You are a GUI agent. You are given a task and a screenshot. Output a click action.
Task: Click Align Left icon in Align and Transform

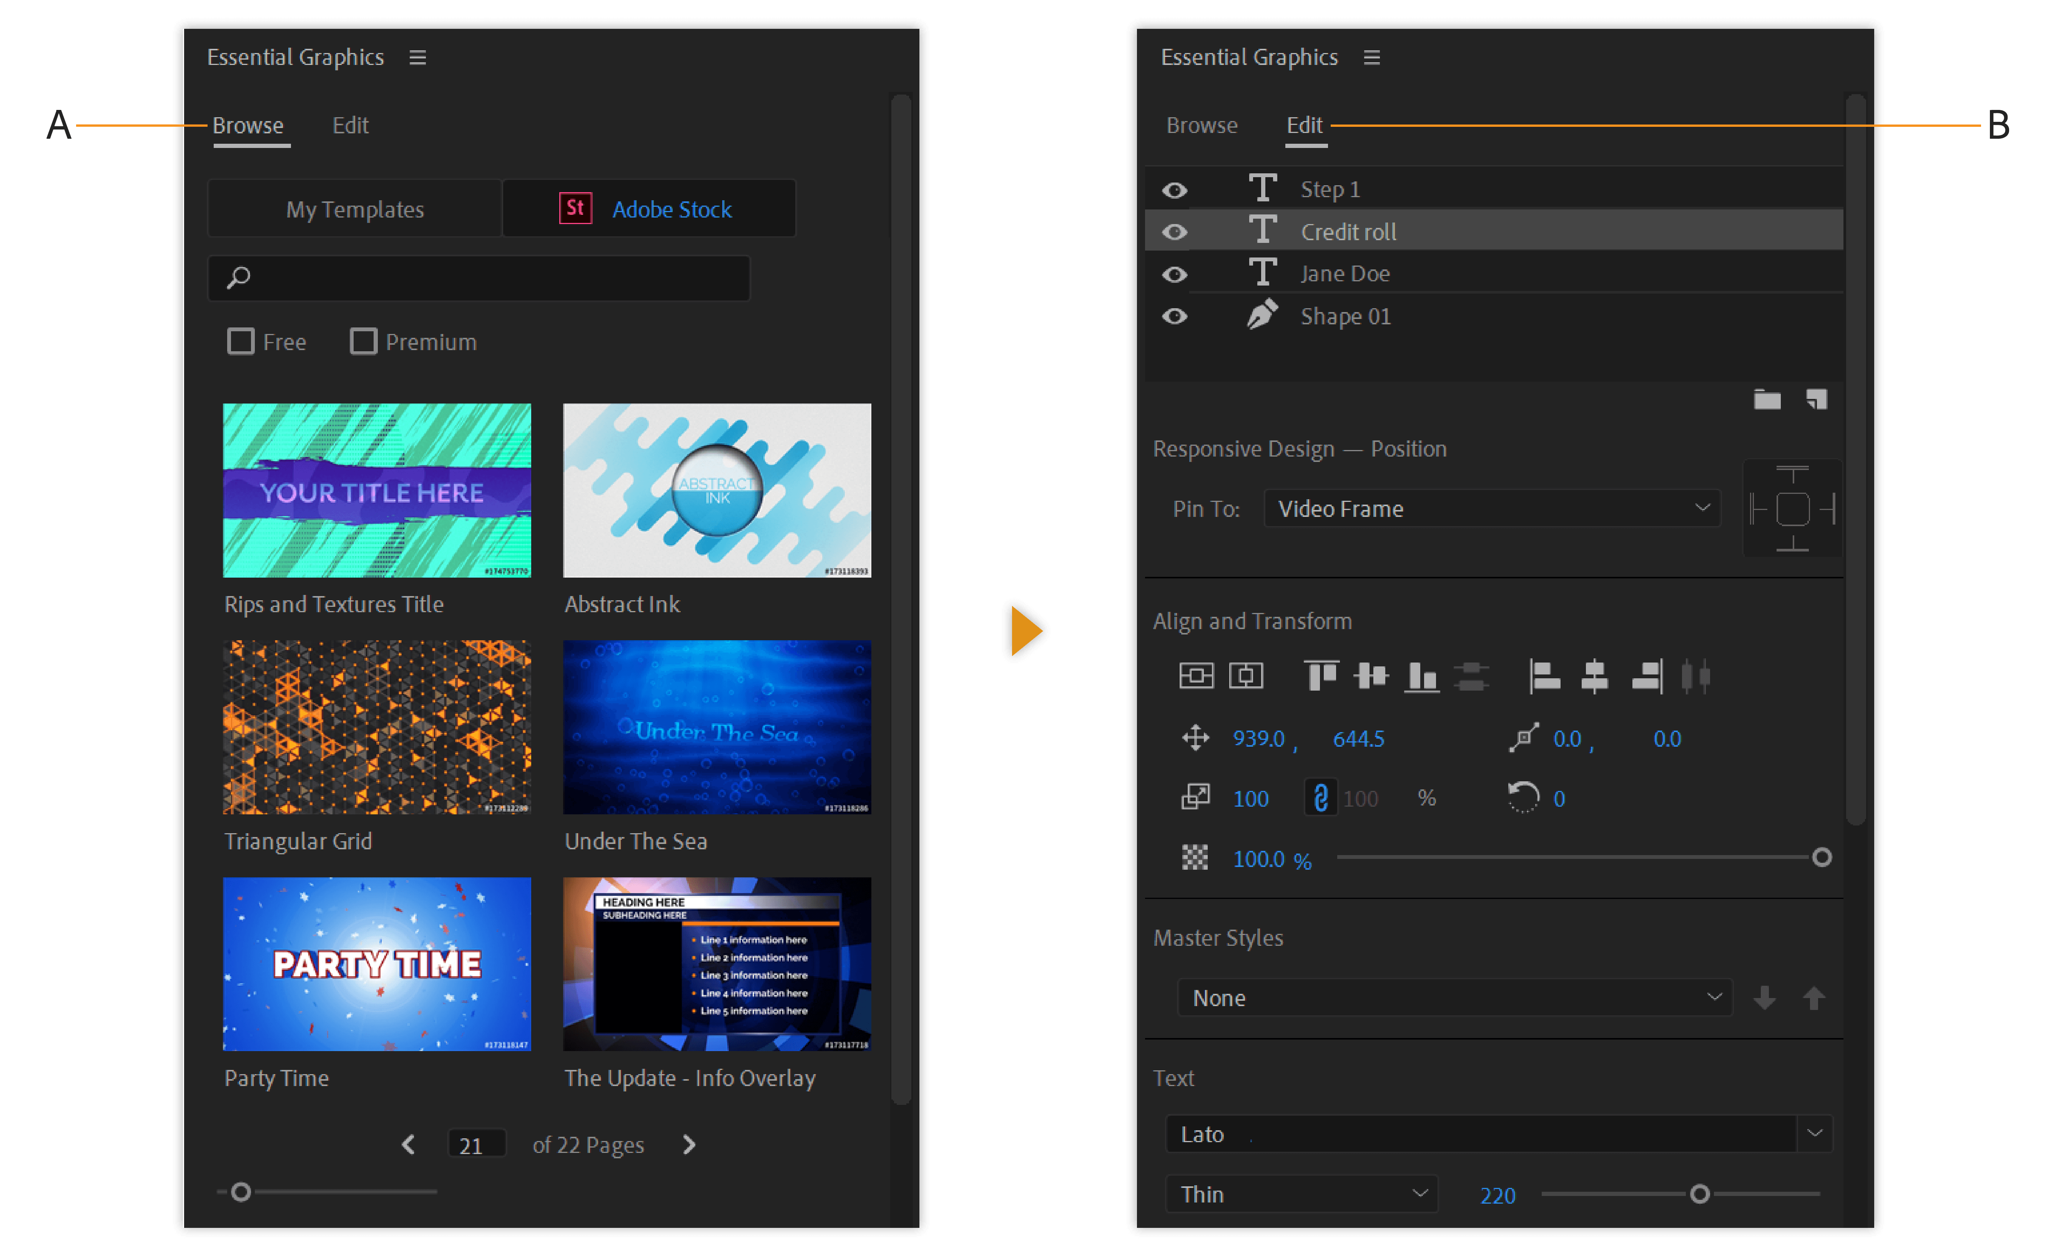[x=1544, y=676]
